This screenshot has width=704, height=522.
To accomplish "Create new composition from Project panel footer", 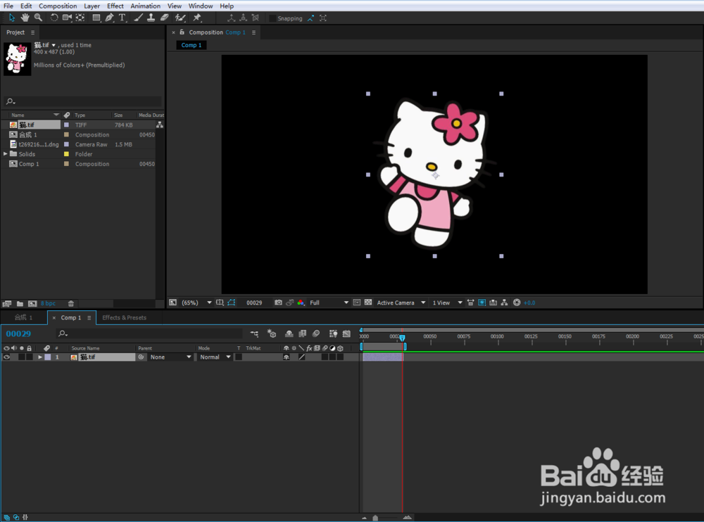I will pos(32,304).
